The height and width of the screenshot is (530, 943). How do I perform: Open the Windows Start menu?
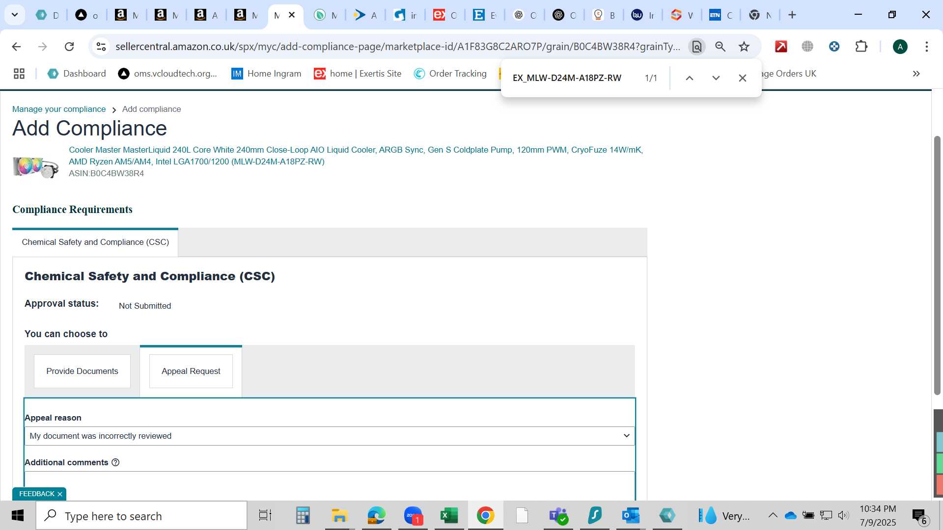[18, 516]
